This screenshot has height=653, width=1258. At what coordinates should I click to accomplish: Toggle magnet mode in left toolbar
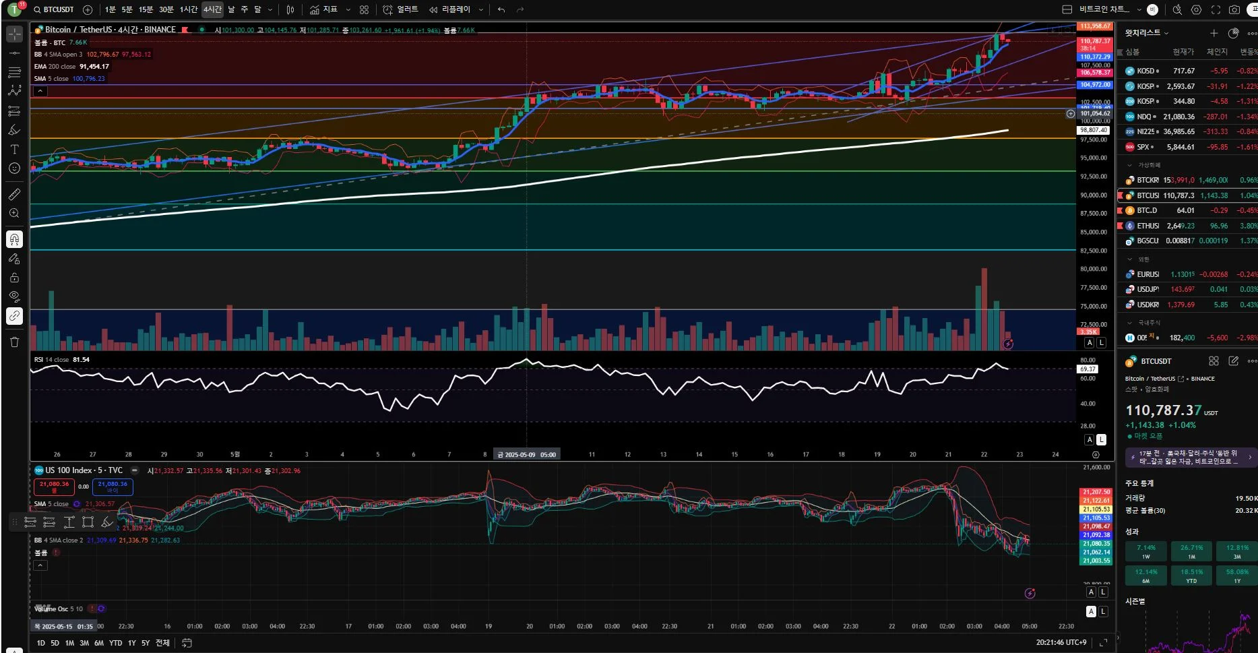click(14, 239)
